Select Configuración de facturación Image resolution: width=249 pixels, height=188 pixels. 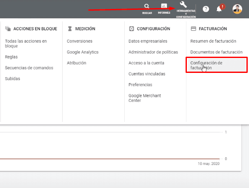pos(217,65)
